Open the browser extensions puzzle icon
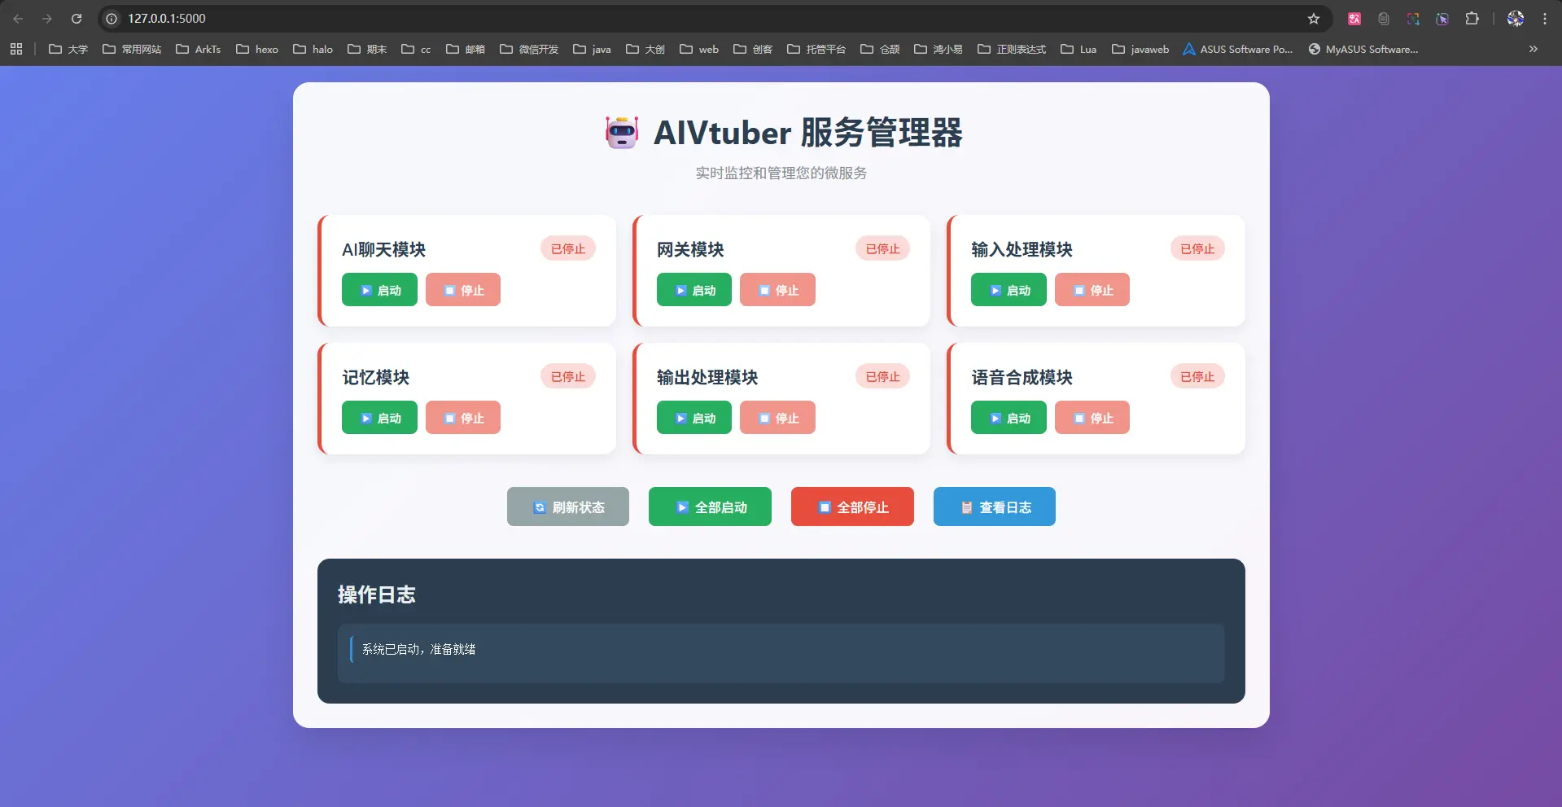1562x807 pixels. (1472, 19)
